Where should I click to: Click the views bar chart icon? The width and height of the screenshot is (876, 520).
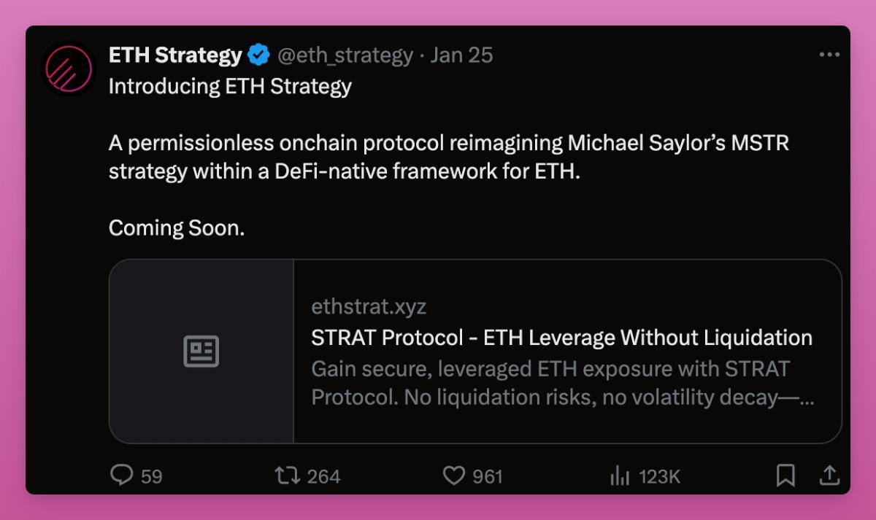[620, 476]
